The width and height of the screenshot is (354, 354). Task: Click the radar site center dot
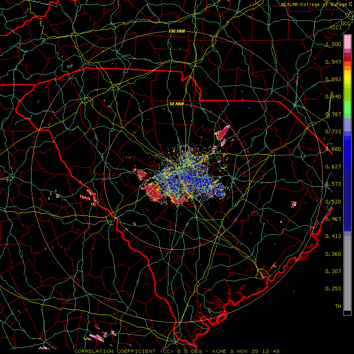click(176, 177)
